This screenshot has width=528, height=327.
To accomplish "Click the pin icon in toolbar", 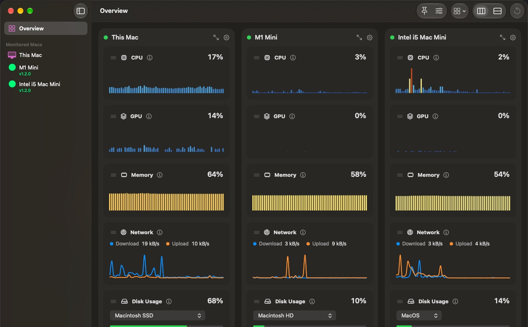I will click(424, 11).
